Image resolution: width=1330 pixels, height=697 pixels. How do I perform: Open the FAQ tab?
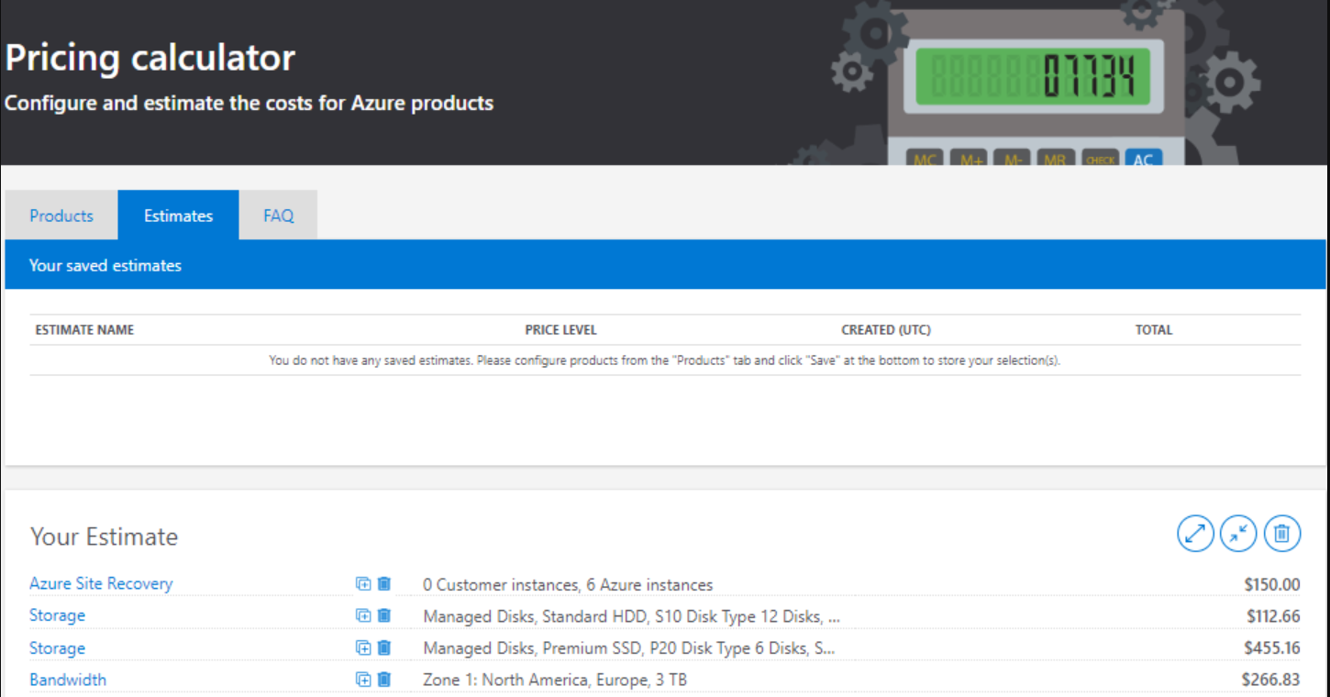pyautogui.click(x=279, y=216)
